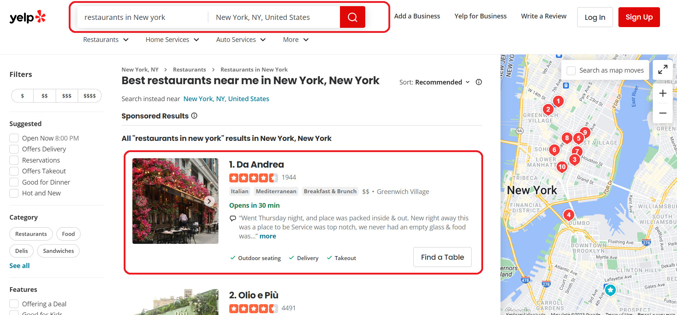This screenshot has width=677, height=315.
Task: Expand the More dropdown menu
Action: tap(296, 40)
